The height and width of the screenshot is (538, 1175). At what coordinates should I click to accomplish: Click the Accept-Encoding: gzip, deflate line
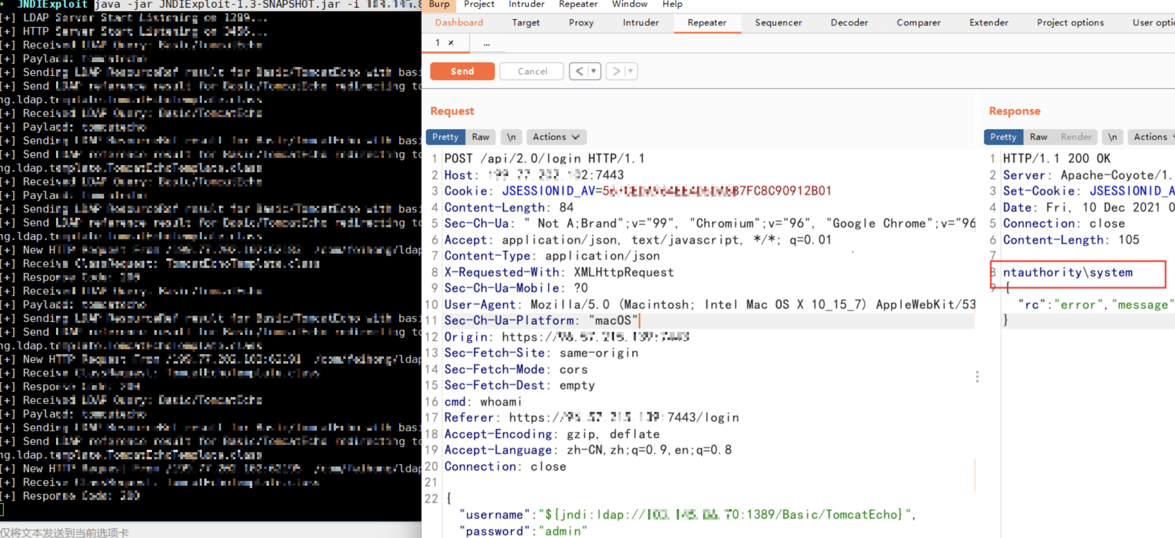pos(552,434)
